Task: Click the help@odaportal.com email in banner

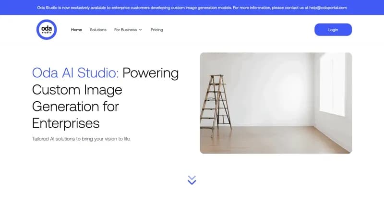Action: point(328,8)
